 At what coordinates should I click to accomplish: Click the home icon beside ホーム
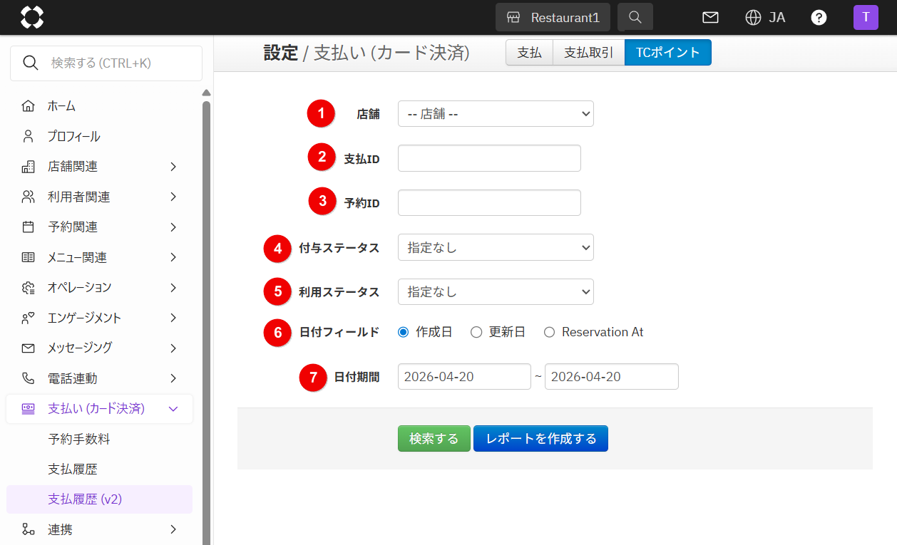29,106
